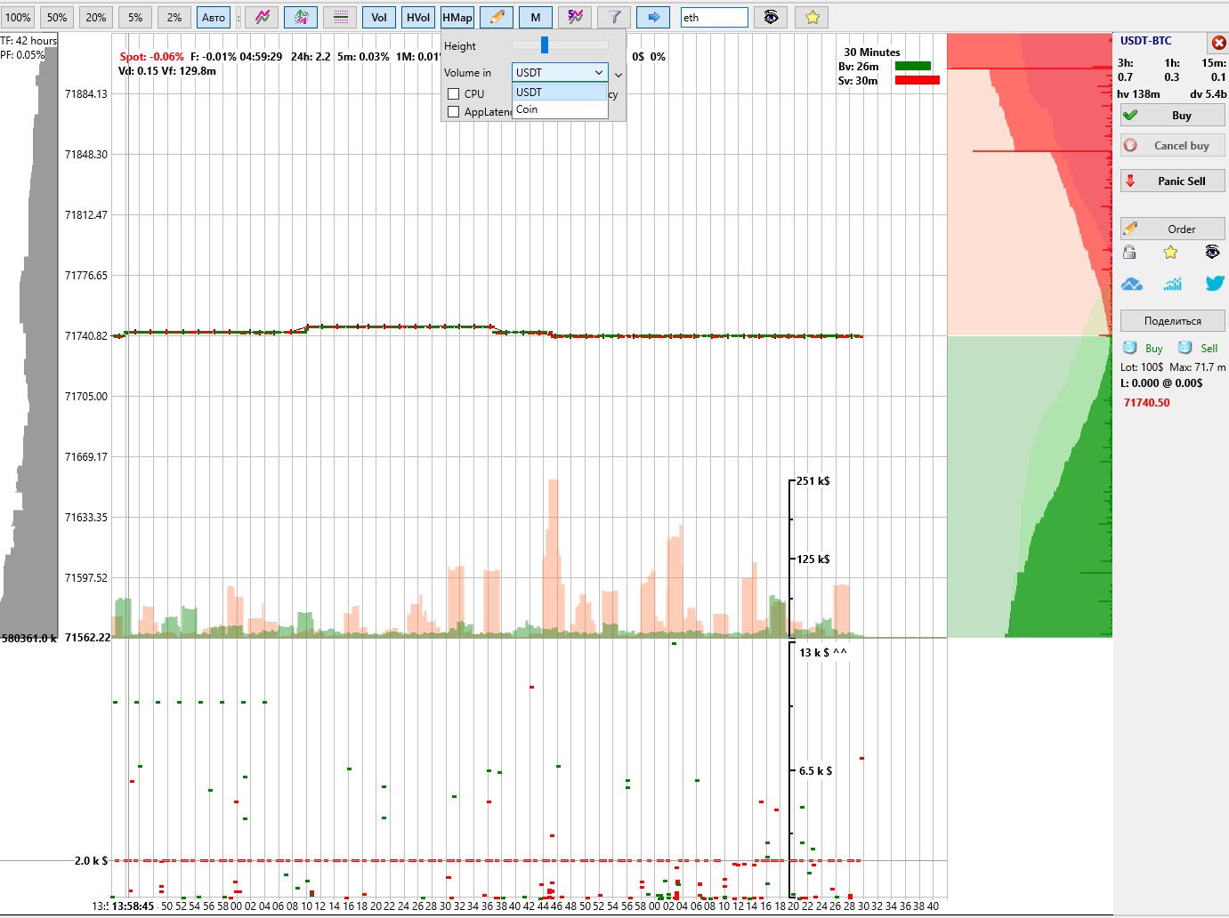
Task: Click the Twitter bird icon
Action: (1214, 283)
